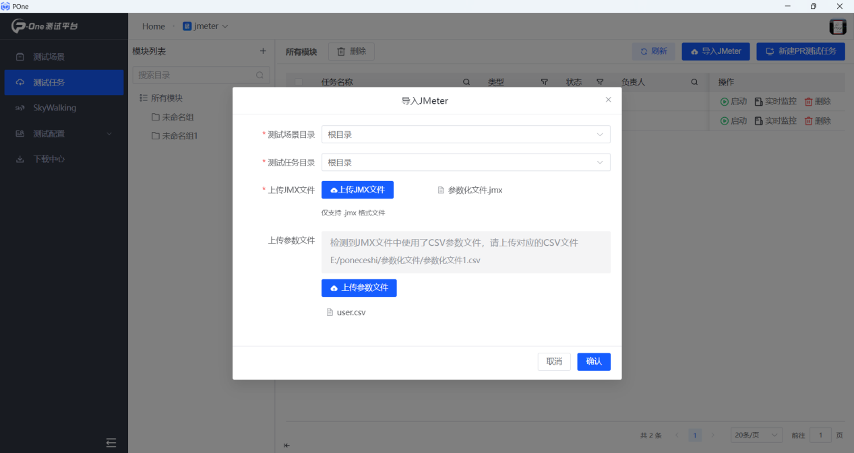
Task: Click filter icon in 类型 column header
Action: point(544,82)
